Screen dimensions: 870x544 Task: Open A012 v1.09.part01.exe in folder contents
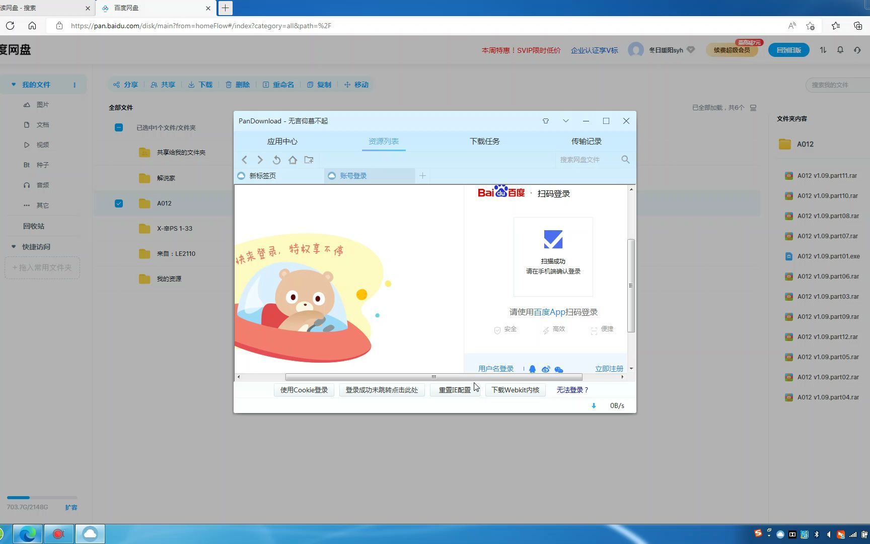(x=828, y=256)
